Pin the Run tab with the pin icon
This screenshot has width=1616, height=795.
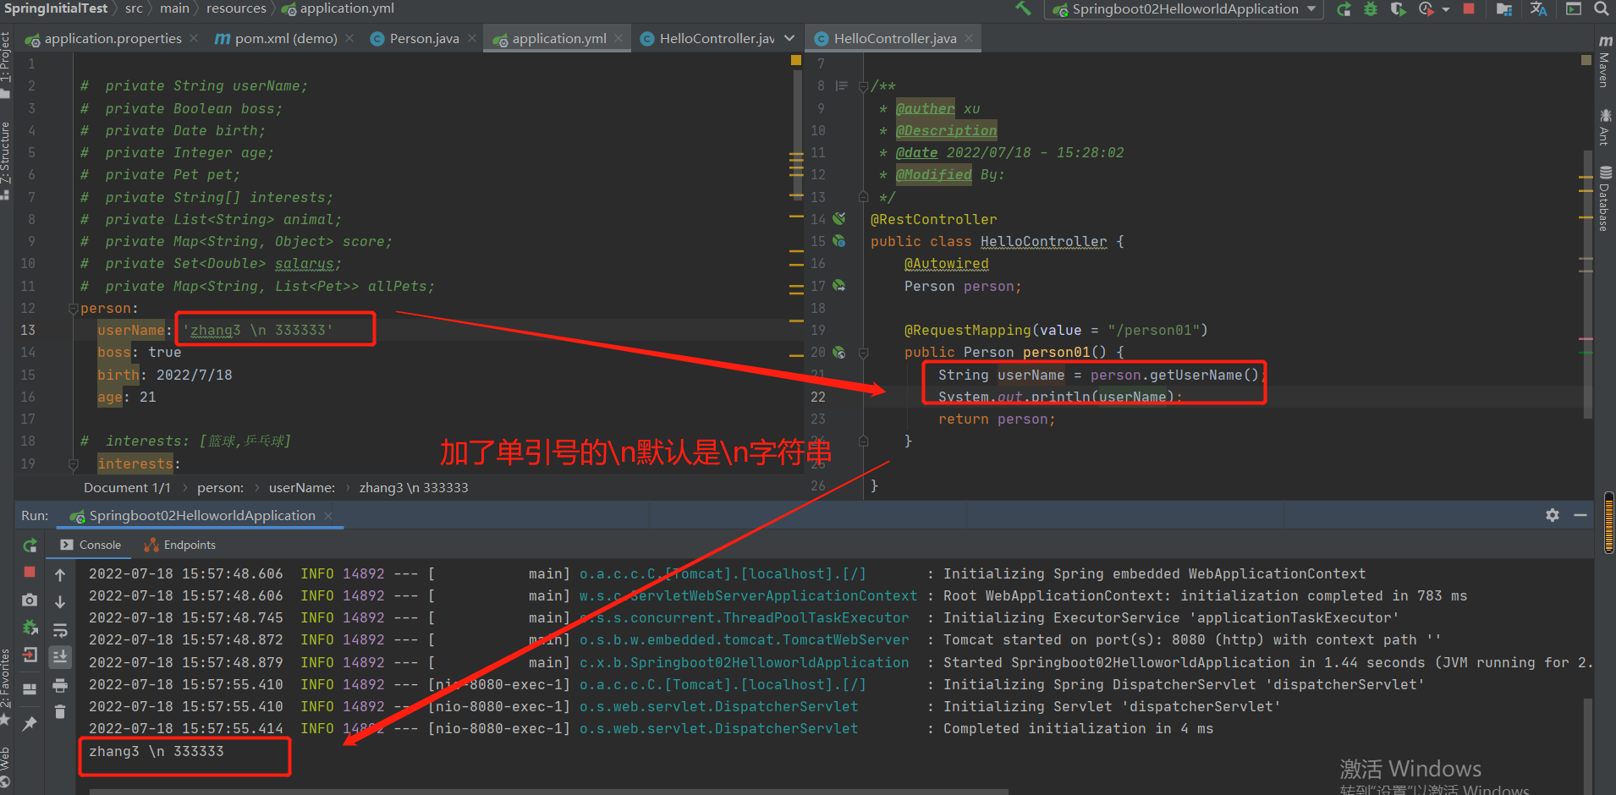pyautogui.click(x=30, y=724)
